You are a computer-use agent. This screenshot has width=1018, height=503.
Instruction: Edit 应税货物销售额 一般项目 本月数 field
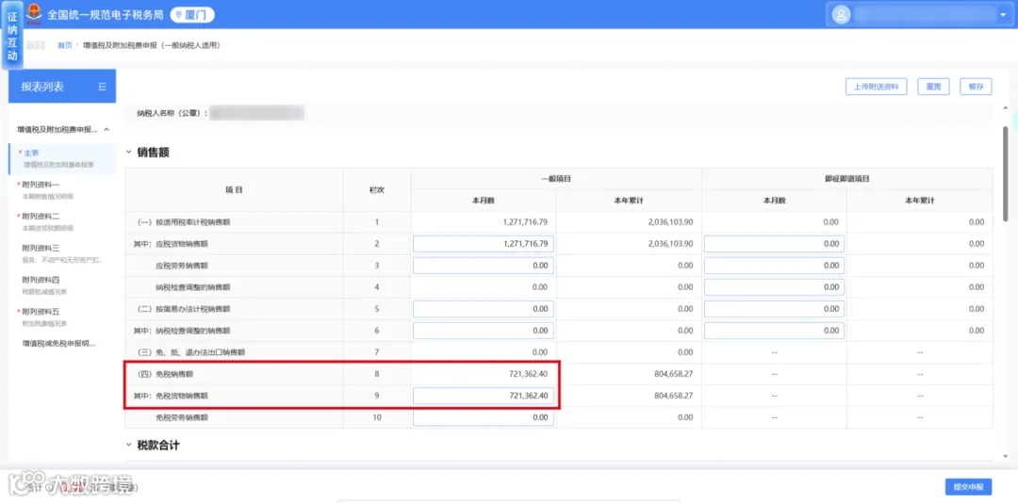coord(483,244)
